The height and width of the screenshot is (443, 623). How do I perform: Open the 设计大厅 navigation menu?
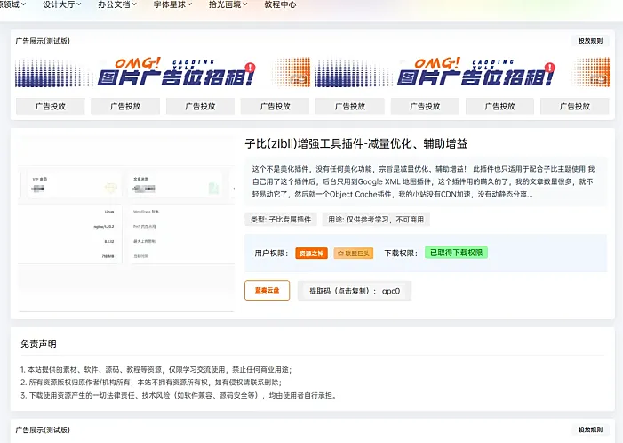pos(62,4)
